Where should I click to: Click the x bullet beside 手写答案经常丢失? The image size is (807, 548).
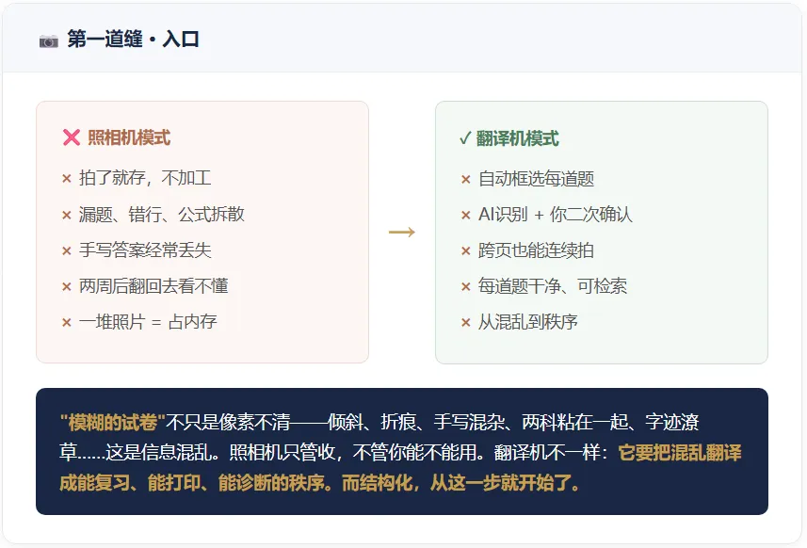tap(67, 250)
